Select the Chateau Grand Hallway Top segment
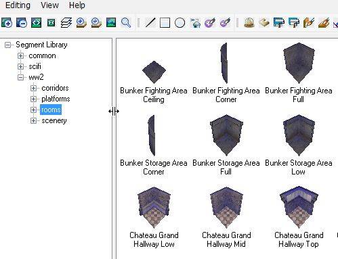This screenshot has height=259, width=338. (299, 218)
